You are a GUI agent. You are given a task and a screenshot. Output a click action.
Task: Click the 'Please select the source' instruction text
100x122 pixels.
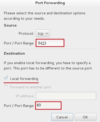pyautogui.click(x=45, y=16)
